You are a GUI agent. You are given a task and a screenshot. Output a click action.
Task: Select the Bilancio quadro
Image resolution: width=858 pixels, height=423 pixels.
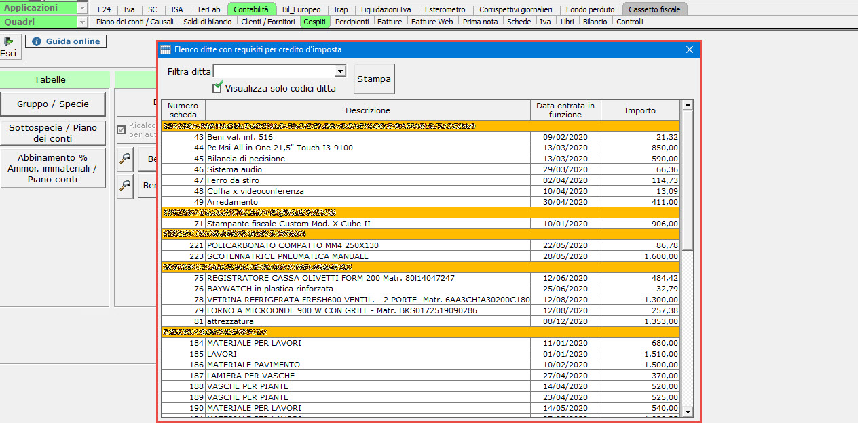tap(595, 22)
